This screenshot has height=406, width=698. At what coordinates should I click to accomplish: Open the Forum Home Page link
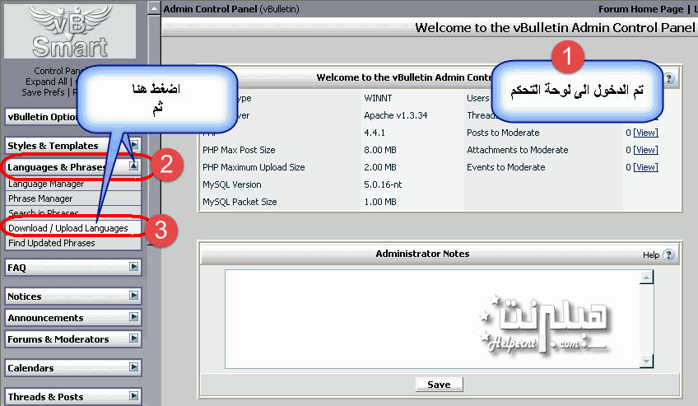(x=640, y=9)
